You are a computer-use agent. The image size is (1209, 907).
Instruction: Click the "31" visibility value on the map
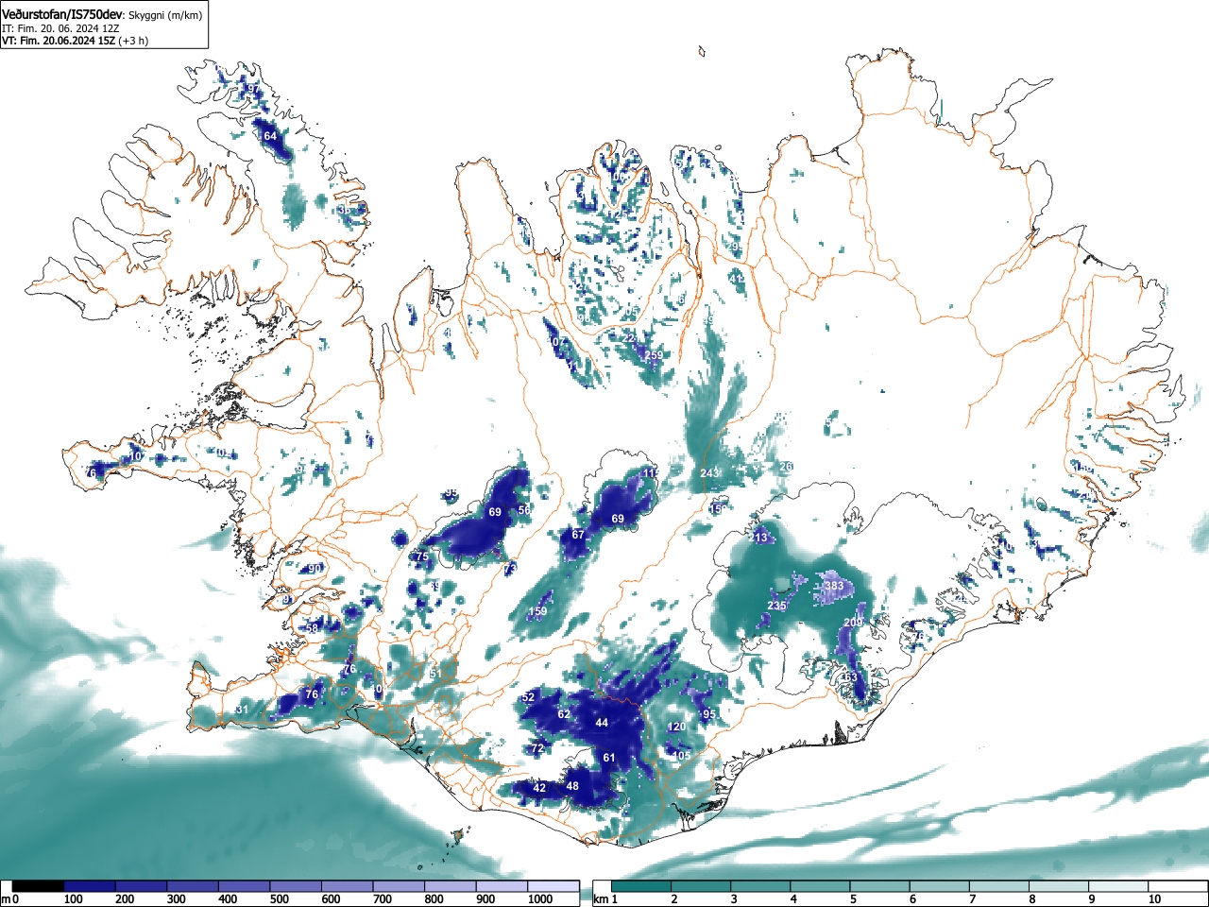[x=242, y=710]
